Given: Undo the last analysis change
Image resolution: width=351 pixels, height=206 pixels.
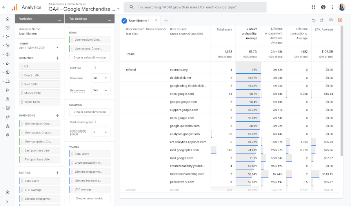Looking at the screenshot, I should (314, 20).
